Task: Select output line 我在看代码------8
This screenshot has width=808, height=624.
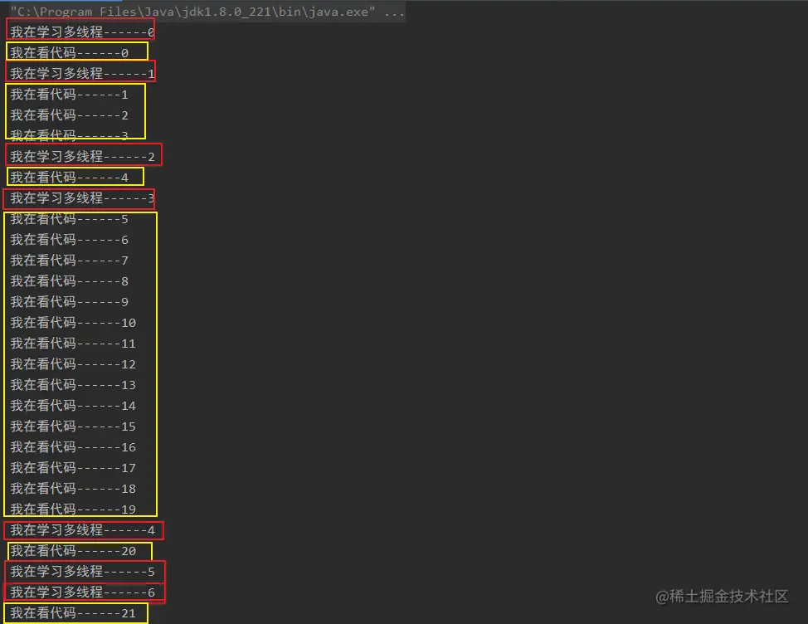Action: 70,280
